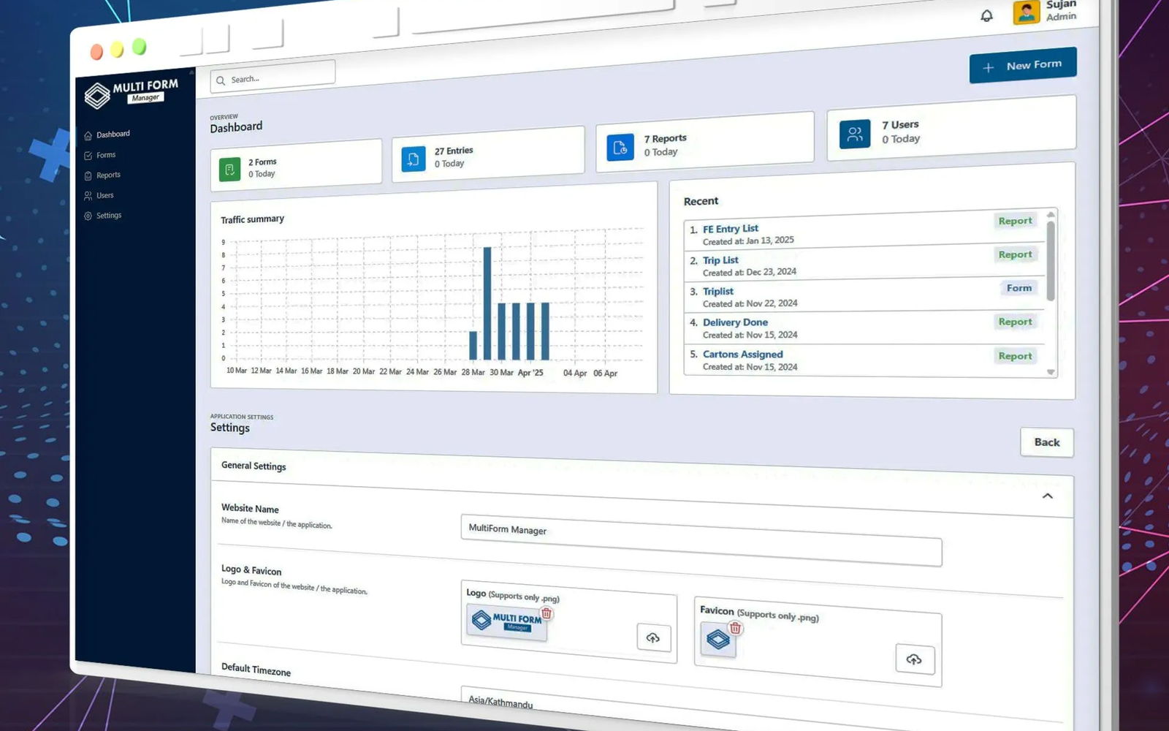Screen dimensions: 1169x731
Task: Click the Dashboard home icon in sidebar
Action: [88, 136]
